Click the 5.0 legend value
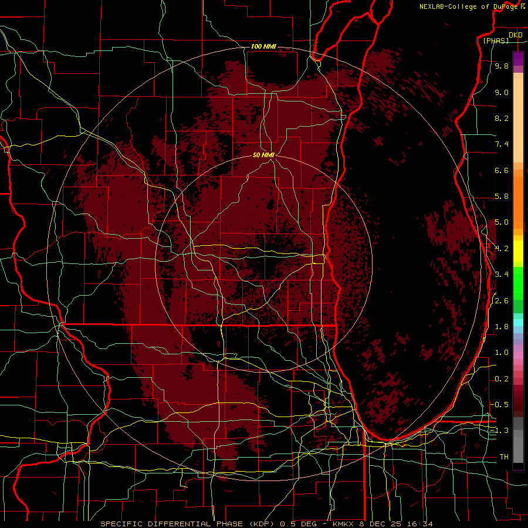 [x=502, y=222]
